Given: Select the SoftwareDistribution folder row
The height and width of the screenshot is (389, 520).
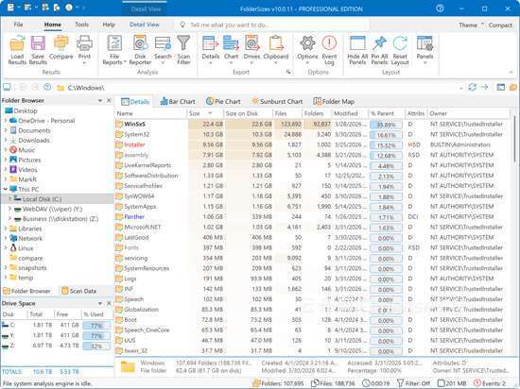Looking at the screenshot, I should point(312,176).
